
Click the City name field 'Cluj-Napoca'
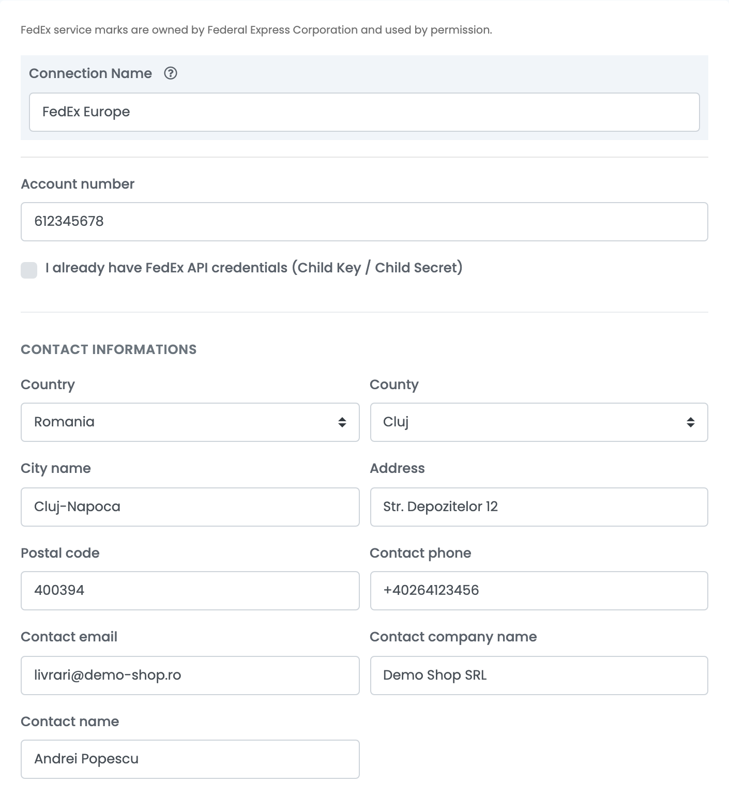click(x=190, y=507)
